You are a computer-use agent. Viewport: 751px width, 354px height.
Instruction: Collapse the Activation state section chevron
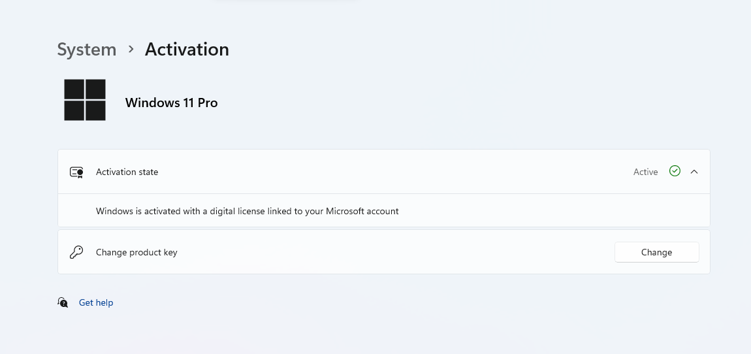click(694, 172)
